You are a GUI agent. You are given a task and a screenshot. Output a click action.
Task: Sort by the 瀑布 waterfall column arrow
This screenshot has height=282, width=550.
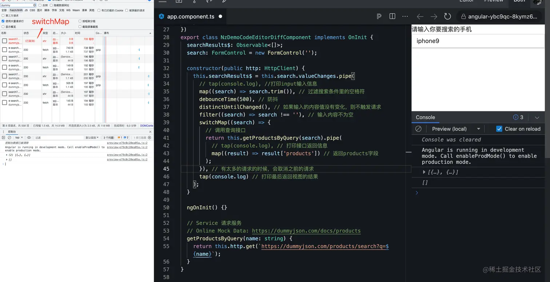point(150,33)
